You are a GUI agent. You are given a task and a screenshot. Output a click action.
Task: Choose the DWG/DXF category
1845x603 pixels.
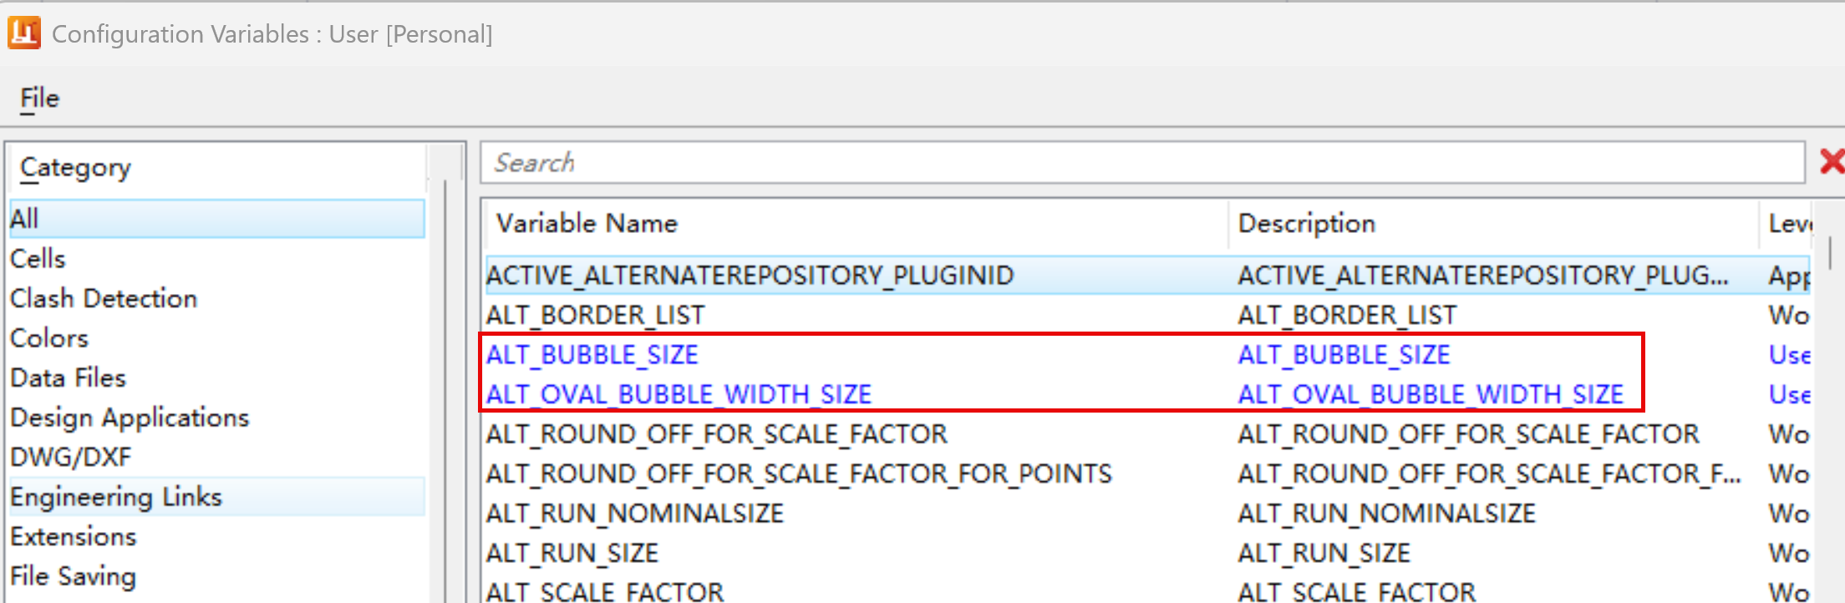pos(71,458)
